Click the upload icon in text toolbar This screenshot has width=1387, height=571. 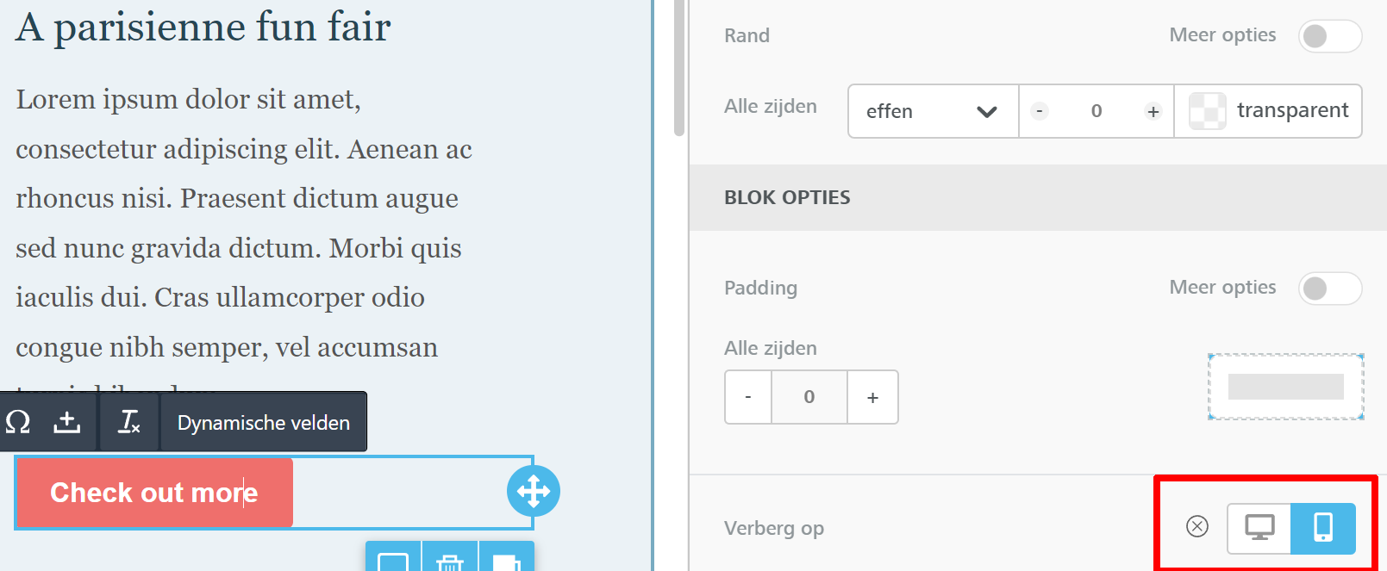pos(66,422)
